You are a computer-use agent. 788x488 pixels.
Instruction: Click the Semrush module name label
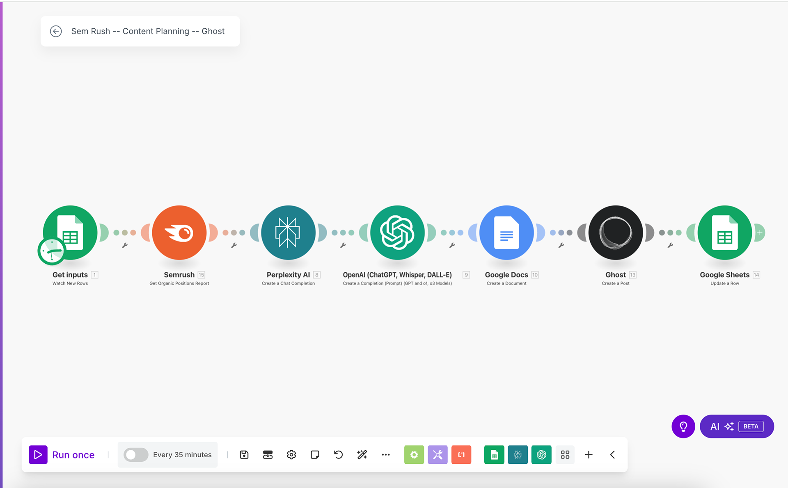point(179,275)
